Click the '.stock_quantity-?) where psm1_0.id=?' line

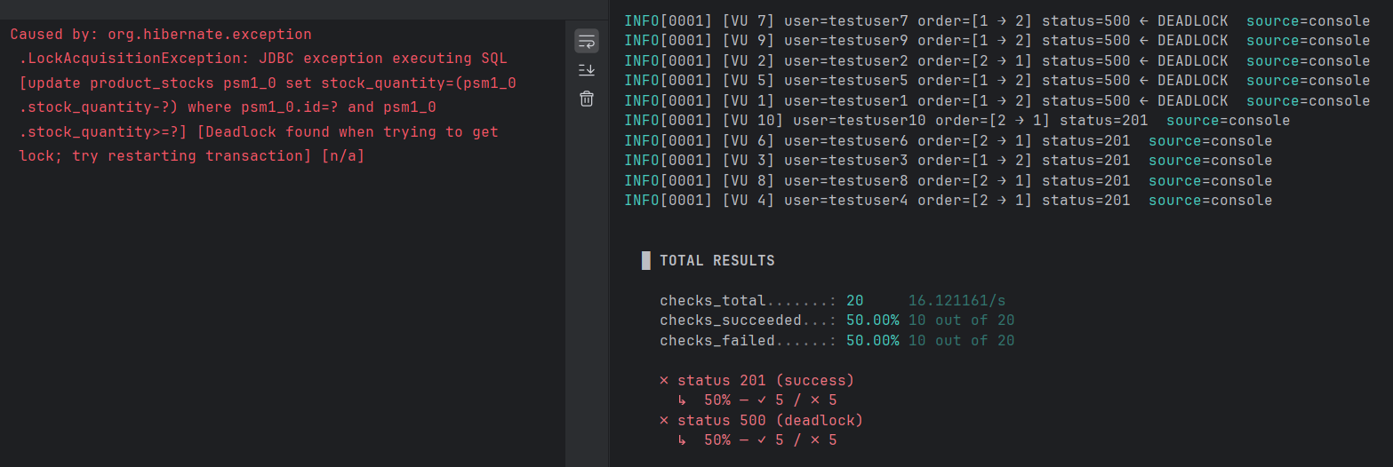tap(228, 107)
